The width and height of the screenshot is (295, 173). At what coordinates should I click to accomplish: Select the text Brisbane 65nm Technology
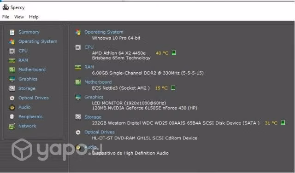121,58
